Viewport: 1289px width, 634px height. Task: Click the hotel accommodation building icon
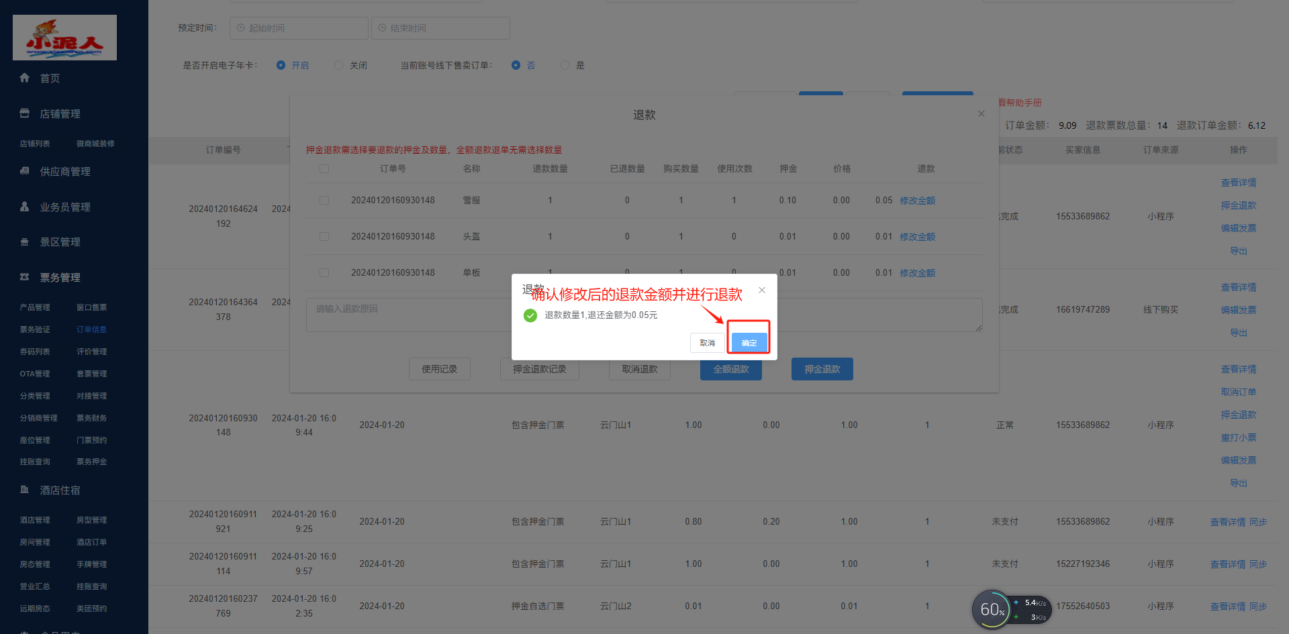tap(25, 490)
